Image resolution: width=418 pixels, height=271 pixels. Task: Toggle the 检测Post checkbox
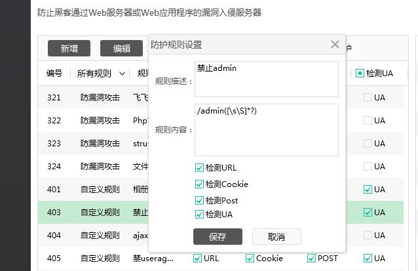[200, 201]
